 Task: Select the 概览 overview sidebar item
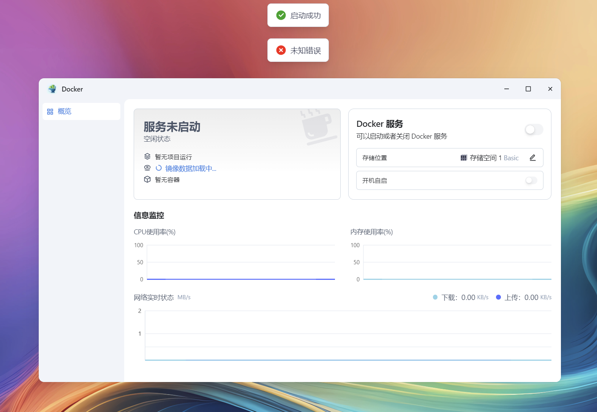[81, 111]
